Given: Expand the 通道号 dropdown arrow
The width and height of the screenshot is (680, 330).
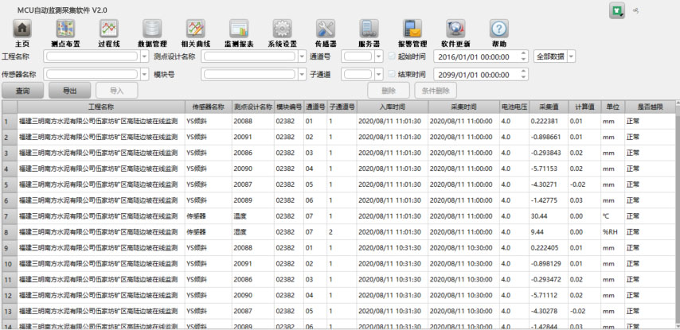Looking at the screenshot, I should coord(378,56).
